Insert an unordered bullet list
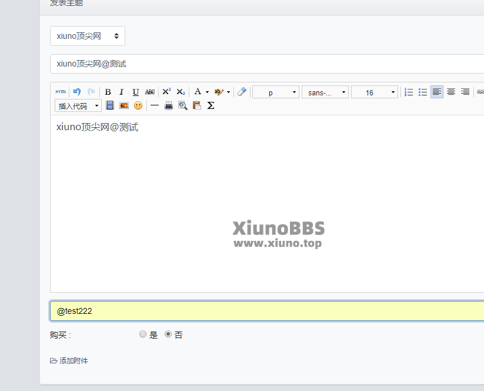This screenshot has width=484, height=391. (423, 92)
